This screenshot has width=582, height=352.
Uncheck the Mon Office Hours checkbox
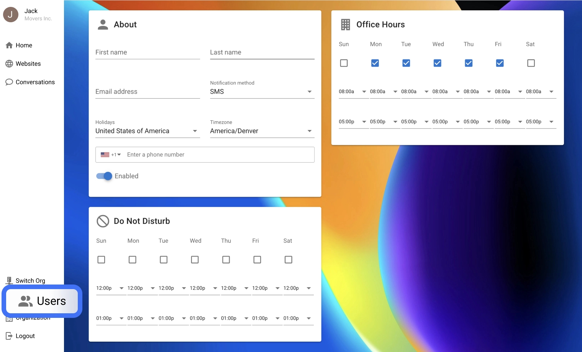click(375, 63)
